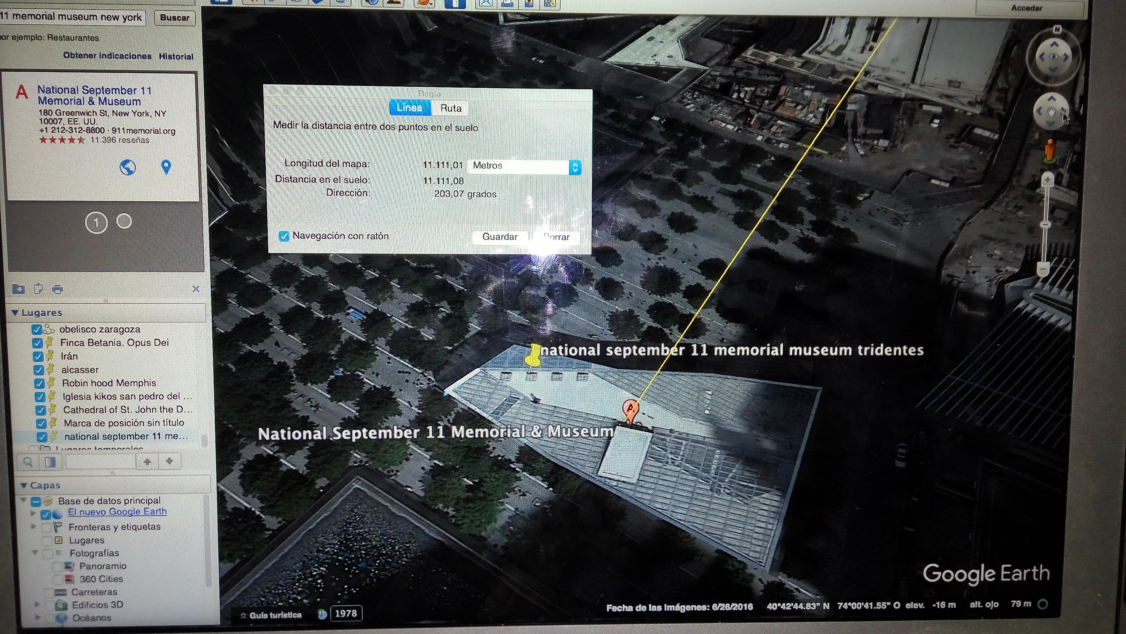Copy search results to My Places folder
Image resolution: width=1126 pixels, height=634 pixels.
tap(19, 289)
